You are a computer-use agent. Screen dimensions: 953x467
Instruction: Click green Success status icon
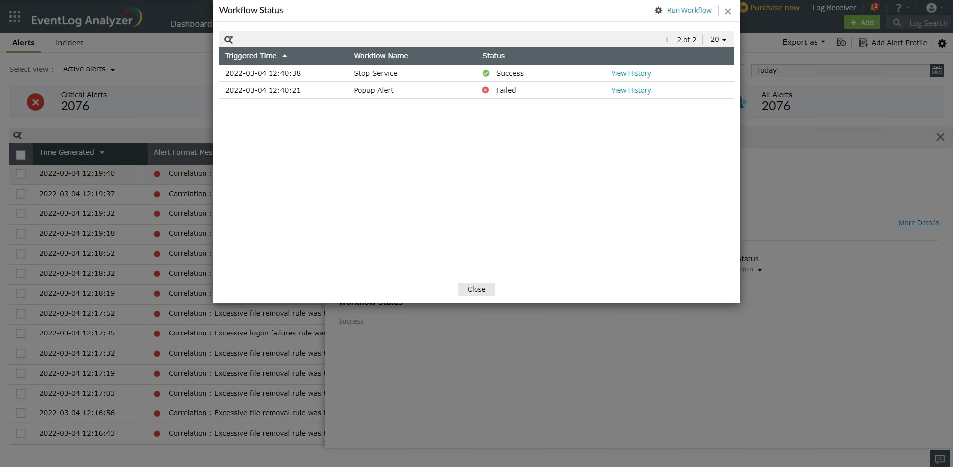pos(486,73)
